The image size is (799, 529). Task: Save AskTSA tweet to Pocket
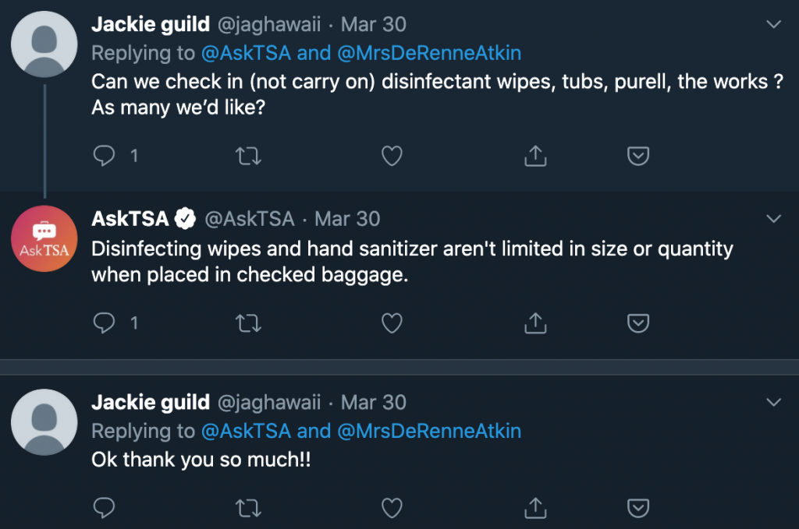(x=638, y=322)
